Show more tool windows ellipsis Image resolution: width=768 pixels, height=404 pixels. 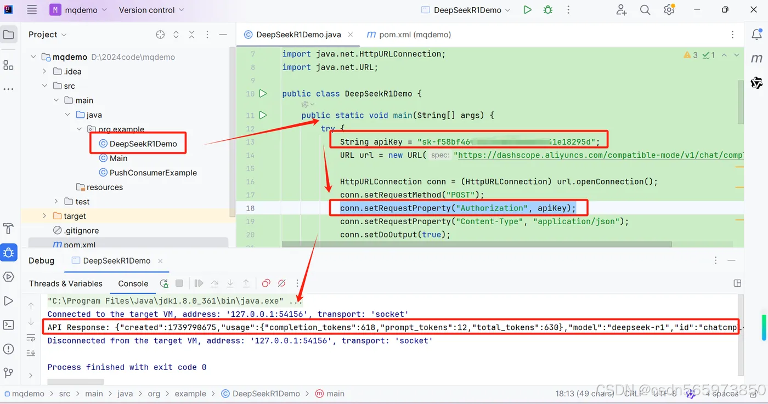point(8,89)
